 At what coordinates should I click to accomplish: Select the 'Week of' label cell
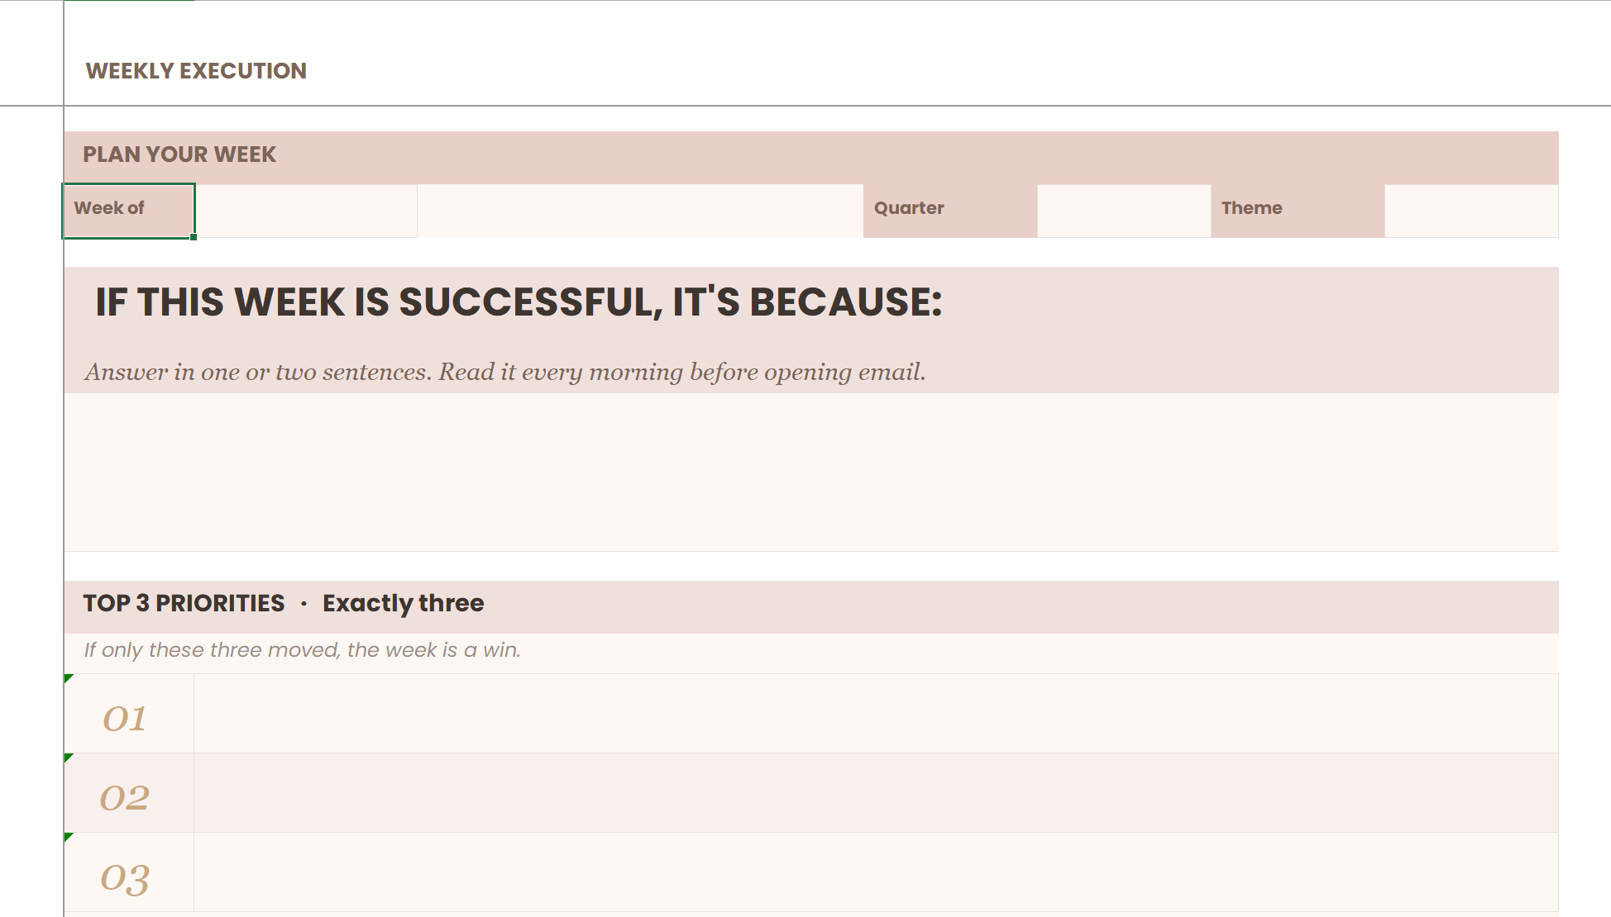128,210
